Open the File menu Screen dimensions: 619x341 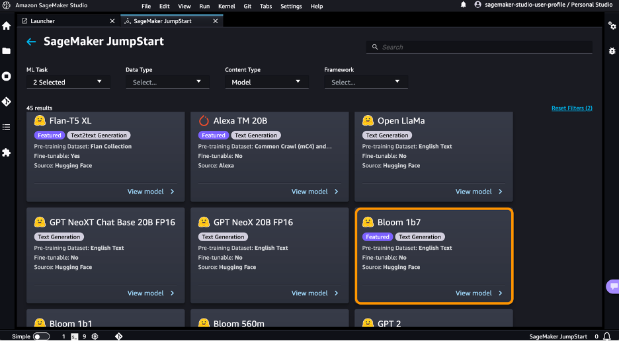[146, 7]
